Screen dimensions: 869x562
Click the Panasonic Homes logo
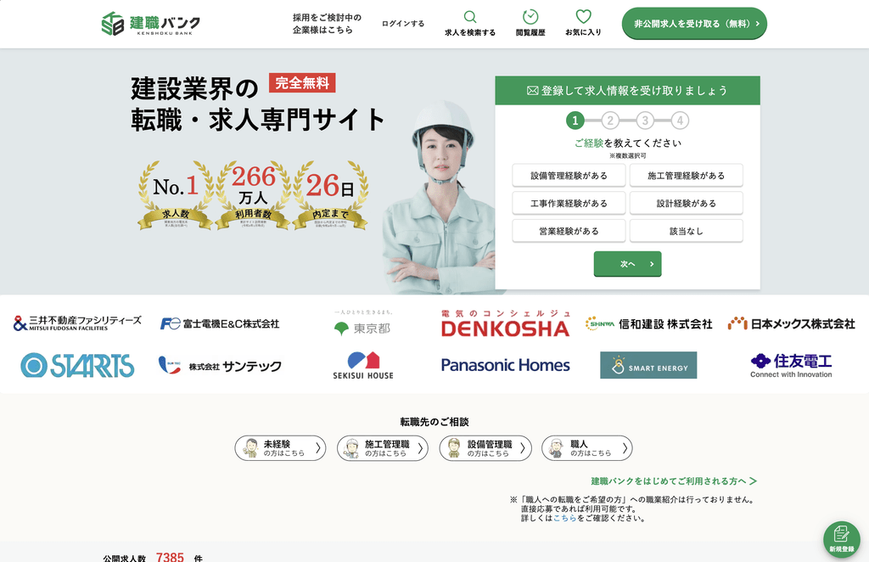(506, 365)
